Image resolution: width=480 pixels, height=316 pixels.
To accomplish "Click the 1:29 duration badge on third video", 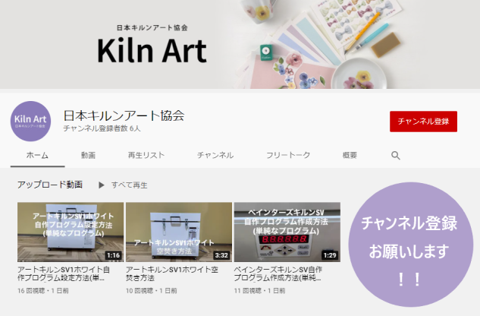I will point(330,255).
